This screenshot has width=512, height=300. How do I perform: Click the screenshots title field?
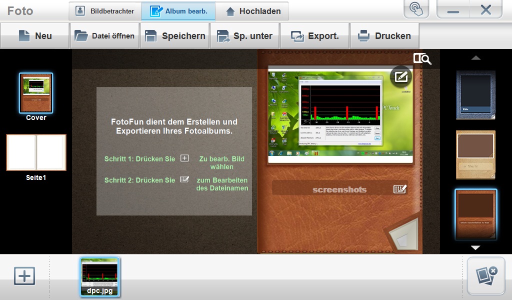340,188
